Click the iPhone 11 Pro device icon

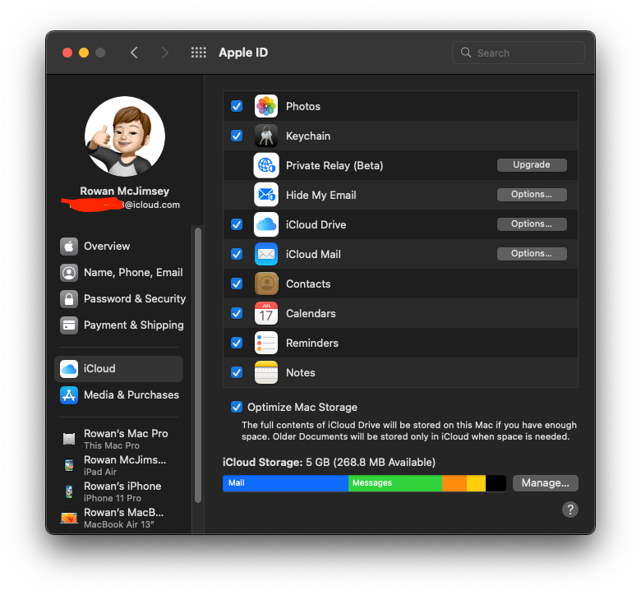(69, 491)
